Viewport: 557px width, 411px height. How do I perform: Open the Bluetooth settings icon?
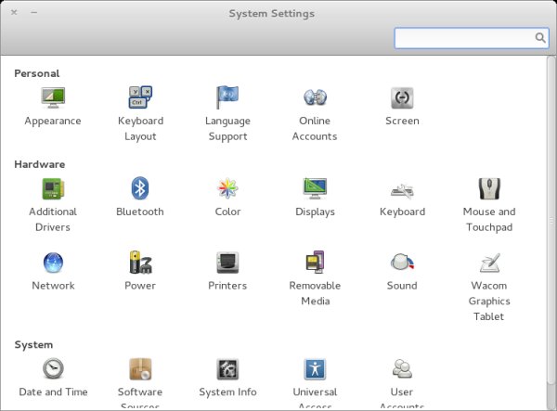pos(140,188)
